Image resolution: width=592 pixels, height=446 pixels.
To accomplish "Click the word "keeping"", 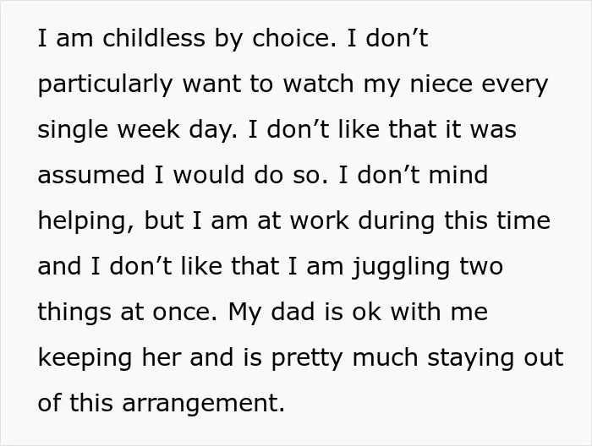I will [85, 358].
